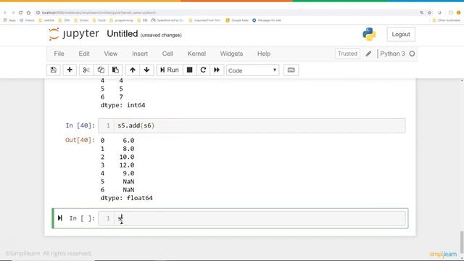Image resolution: width=464 pixels, height=261 pixels.
Task: Open the File menu
Action: (x=59, y=54)
